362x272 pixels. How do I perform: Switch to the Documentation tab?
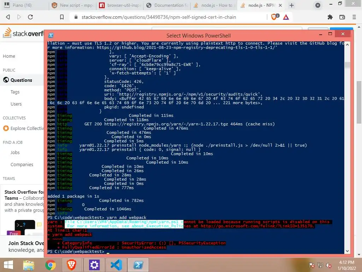click(167, 5)
